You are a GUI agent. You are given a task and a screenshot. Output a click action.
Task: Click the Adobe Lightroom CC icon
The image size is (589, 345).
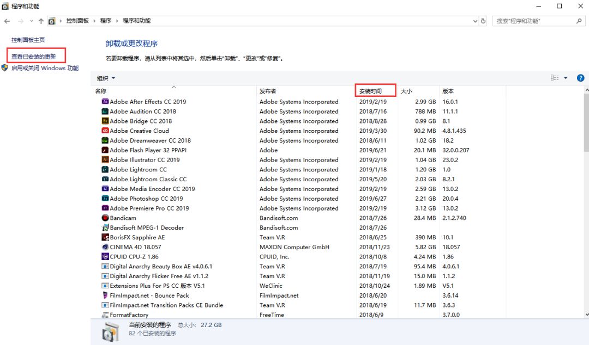pos(105,169)
